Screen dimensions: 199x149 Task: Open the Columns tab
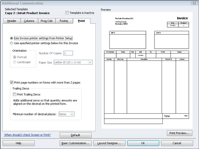click(29, 21)
